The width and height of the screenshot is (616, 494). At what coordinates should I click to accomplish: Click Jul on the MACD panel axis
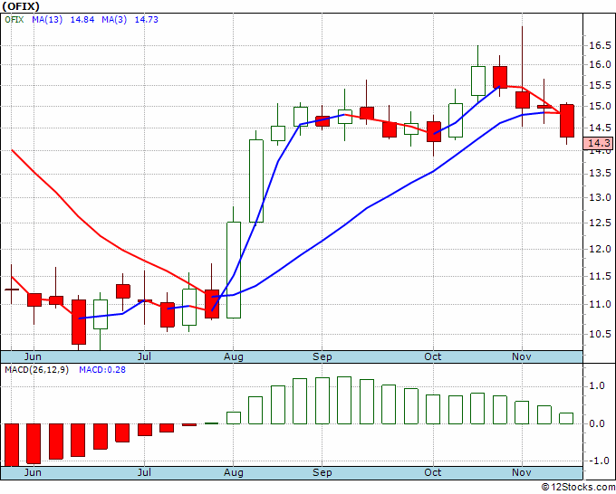pos(144,472)
